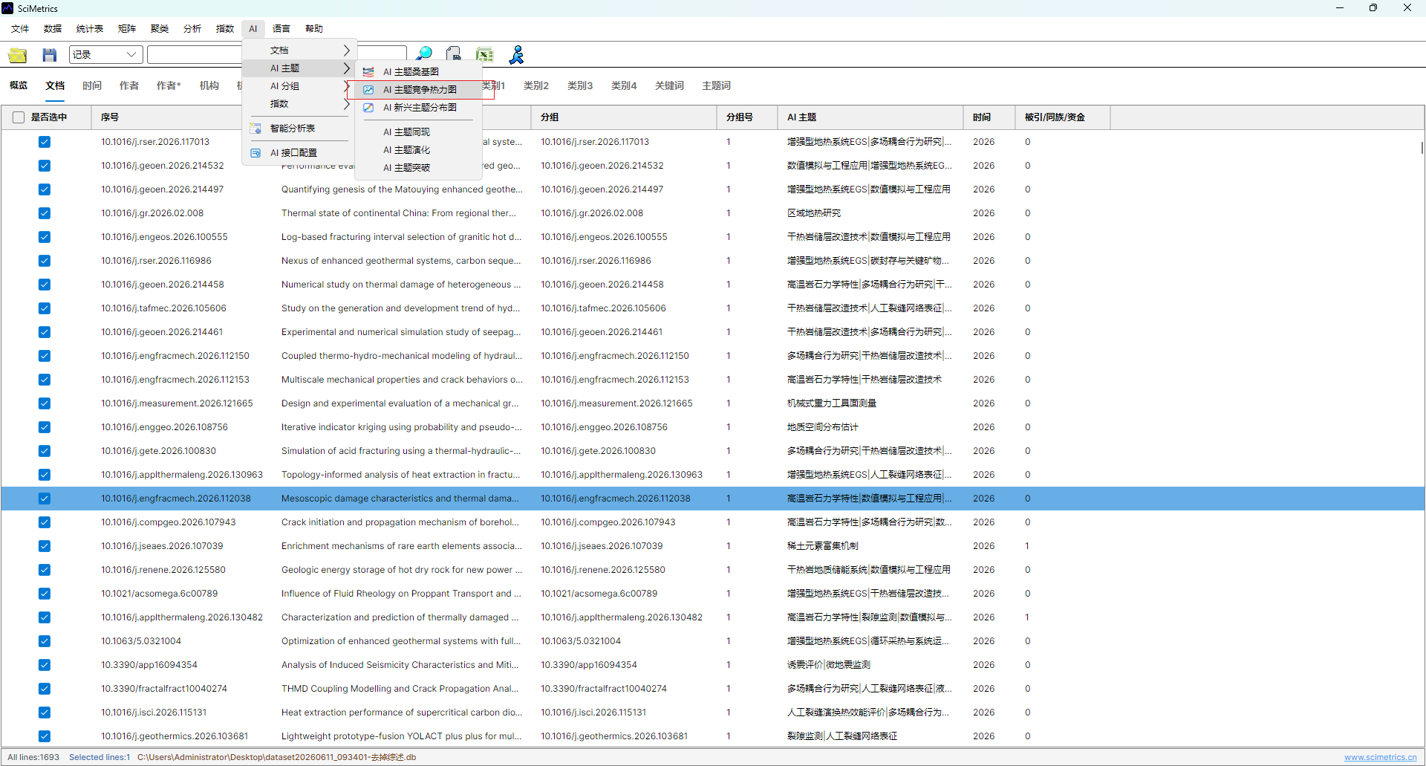Screen dimensions: 1426x766
Task: Click the AI 主题桑基图 Sankey icon
Action: click(x=368, y=72)
